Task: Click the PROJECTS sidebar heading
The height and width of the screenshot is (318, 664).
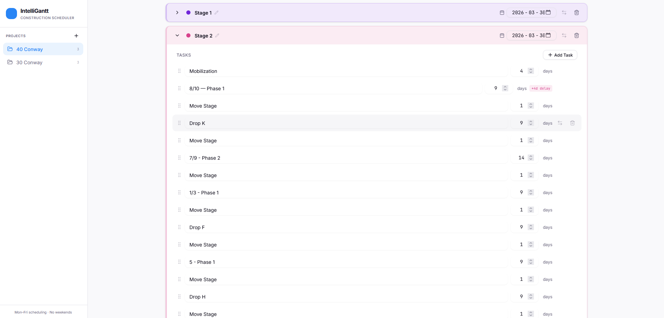Action: [x=16, y=36]
